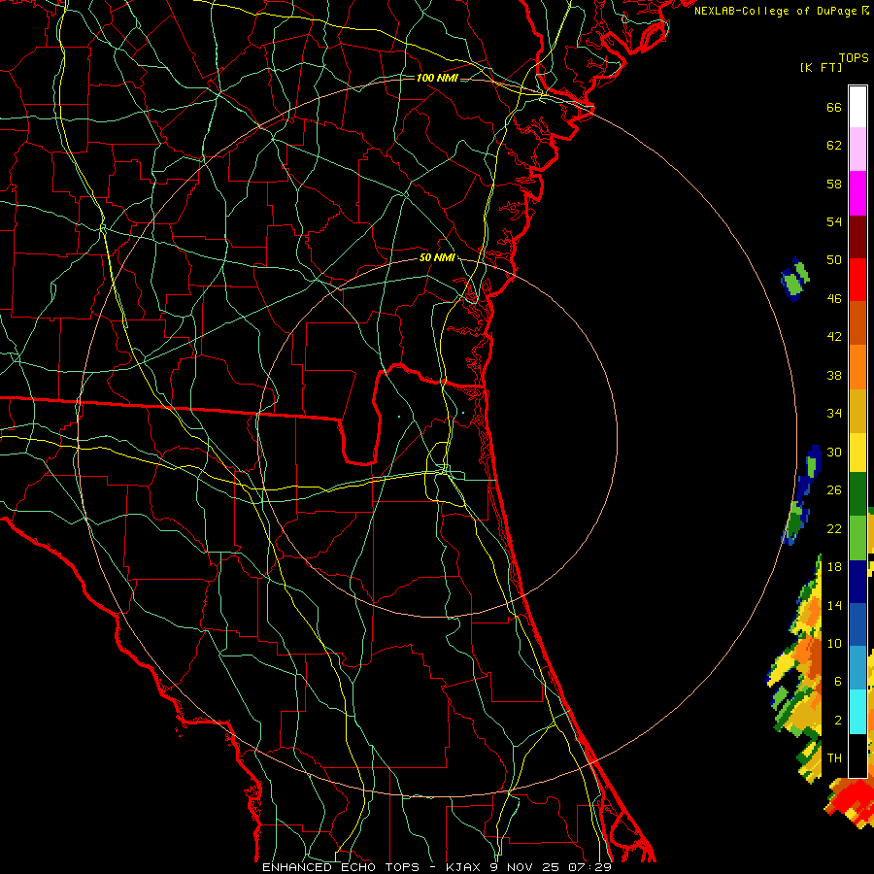
Task: Select the cyan legend swatch
Action: [x=857, y=712]
